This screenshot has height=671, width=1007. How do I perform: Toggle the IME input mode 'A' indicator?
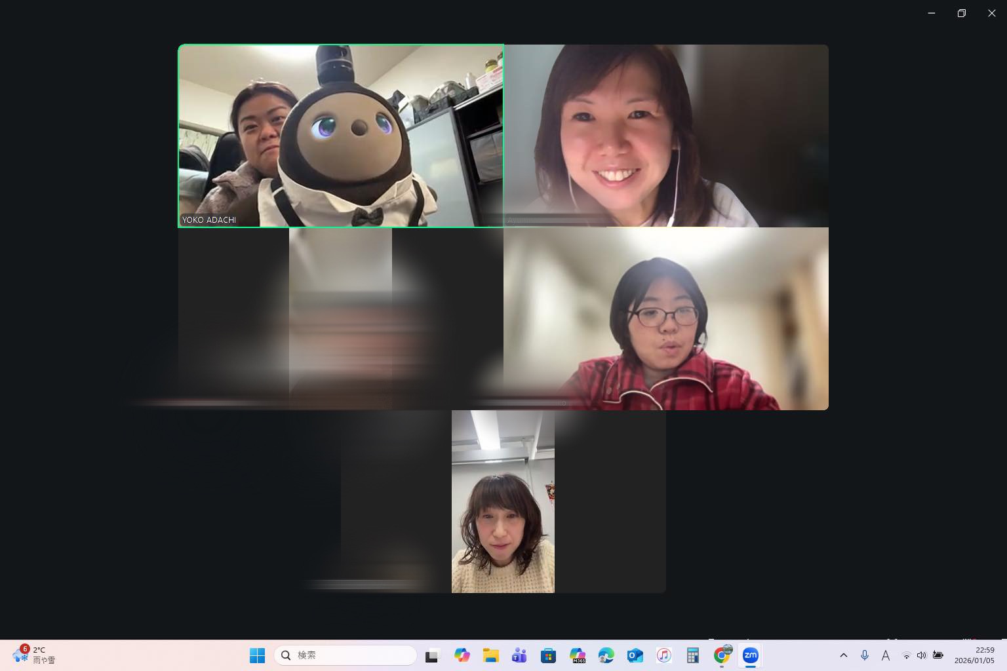[x=885, y=655]
